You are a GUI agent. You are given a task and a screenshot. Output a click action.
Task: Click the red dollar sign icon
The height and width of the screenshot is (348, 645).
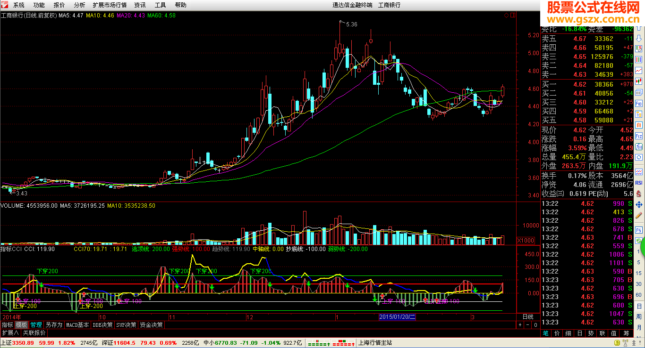pyautogui.click(x=638, y=194)
